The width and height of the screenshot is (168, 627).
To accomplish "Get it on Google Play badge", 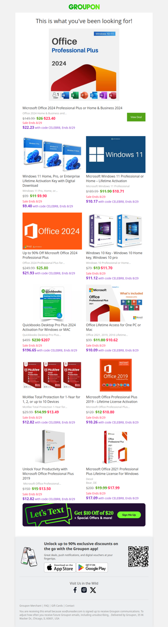I will (x=92, y=567).
